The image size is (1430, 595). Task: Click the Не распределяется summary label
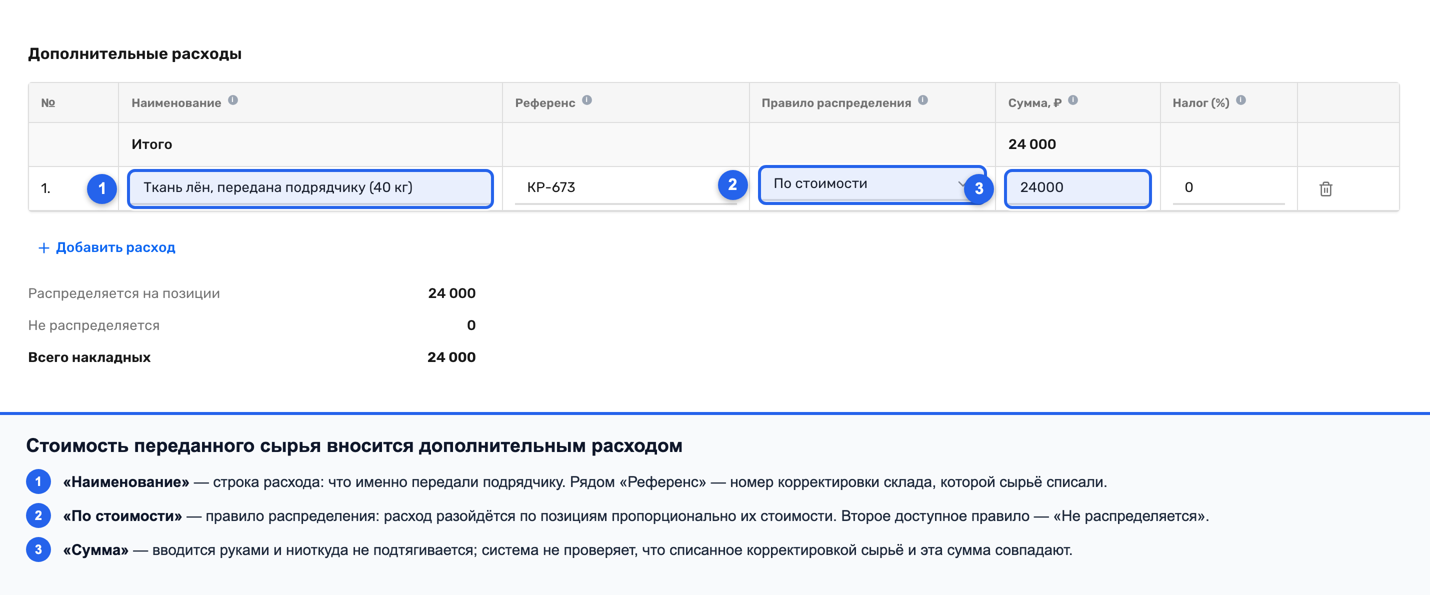point(94,325)
